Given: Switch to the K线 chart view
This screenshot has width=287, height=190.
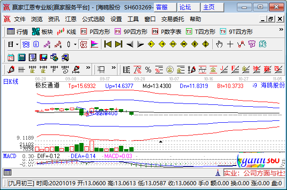Looking at the screenshot, I should pos(67,32).
